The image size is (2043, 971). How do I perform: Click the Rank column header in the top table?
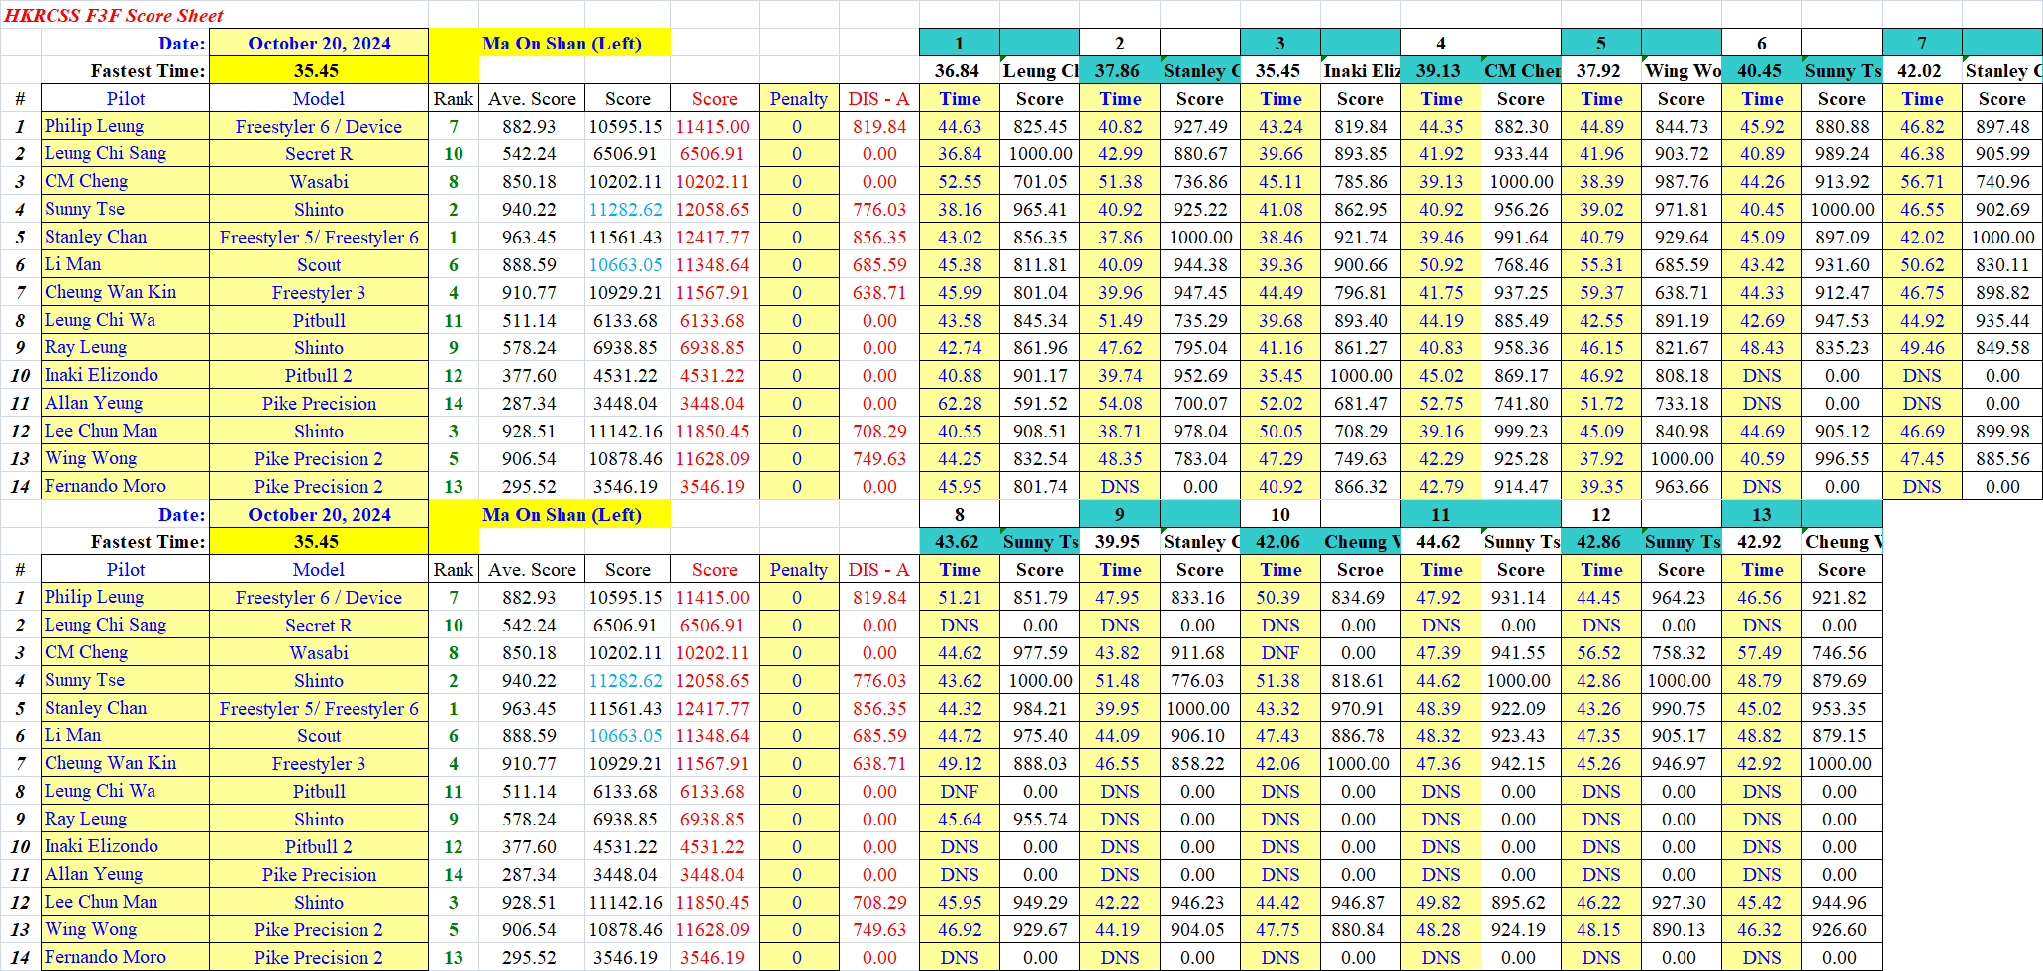point(453,98)
